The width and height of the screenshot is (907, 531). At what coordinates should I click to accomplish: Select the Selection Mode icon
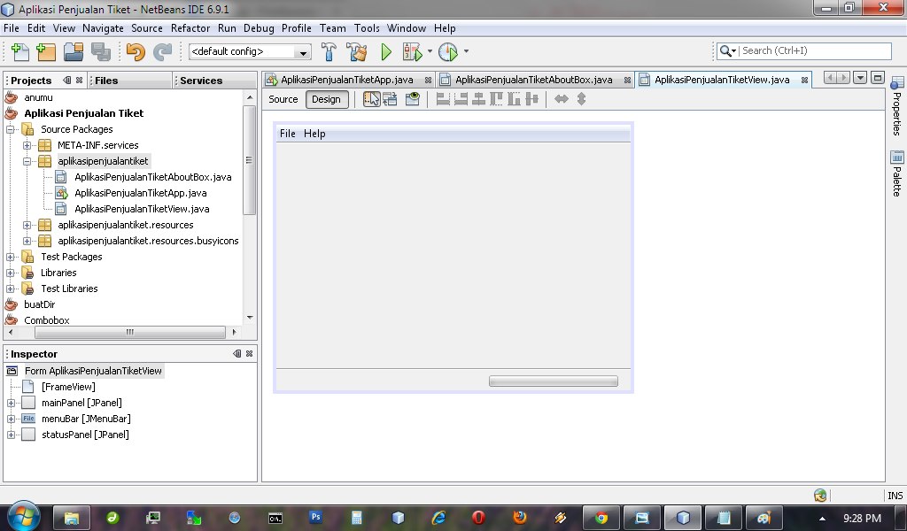click(371, 99)
